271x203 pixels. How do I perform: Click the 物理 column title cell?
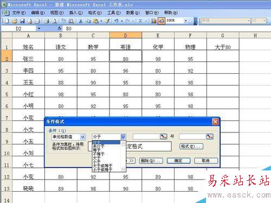point(190,45)
